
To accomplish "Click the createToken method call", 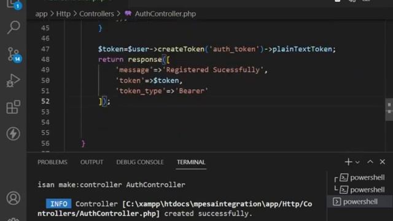I will pos(181,49).
